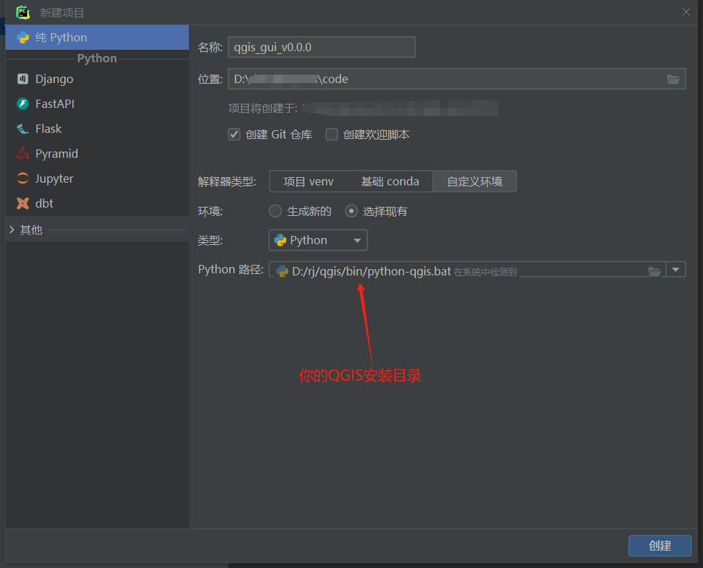Click the 纯 Python snake icon

23,37
